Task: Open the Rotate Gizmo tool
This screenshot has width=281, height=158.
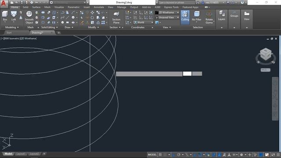Action: (209, 17)
